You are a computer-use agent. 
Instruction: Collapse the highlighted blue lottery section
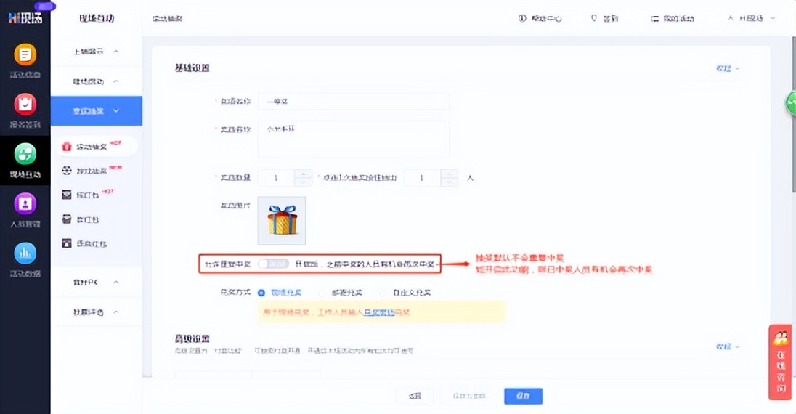point(97,110)
